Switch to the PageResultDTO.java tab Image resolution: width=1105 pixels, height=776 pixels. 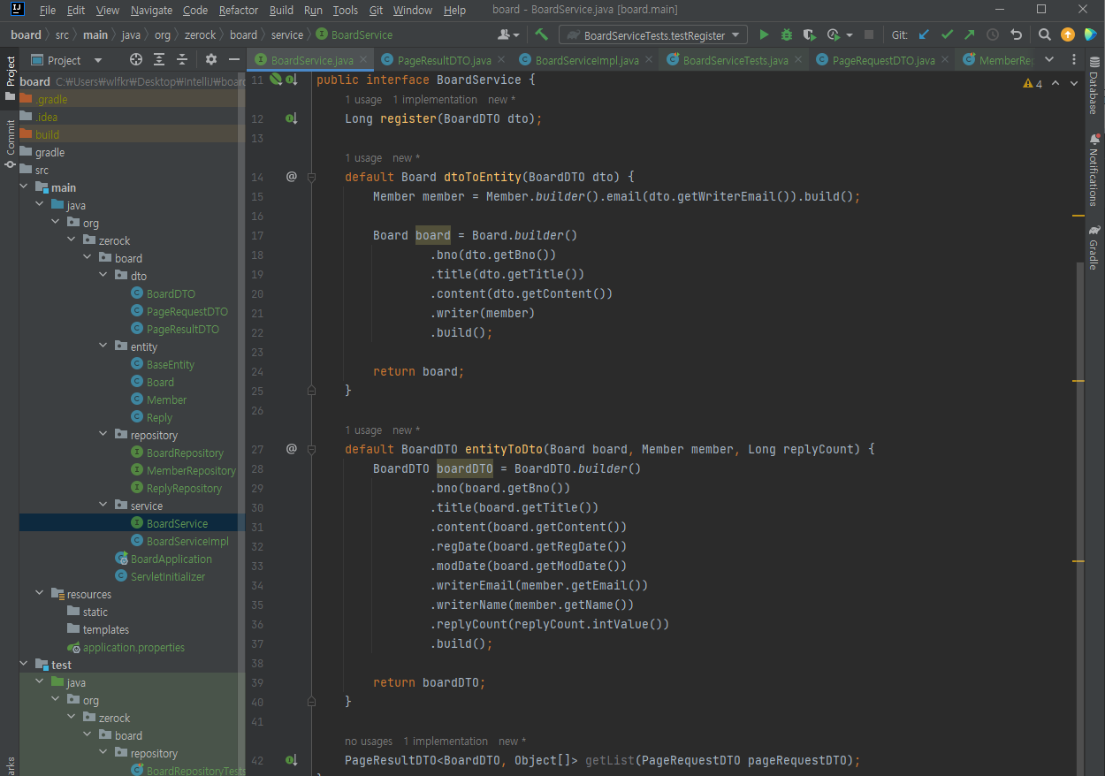[444, 60]
